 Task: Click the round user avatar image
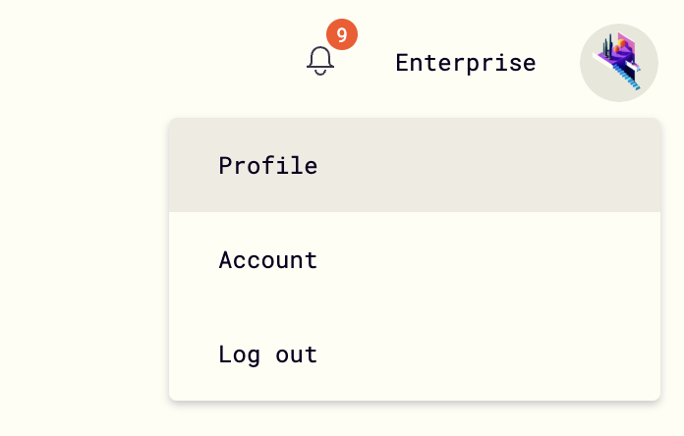click(x=618, y=63)
